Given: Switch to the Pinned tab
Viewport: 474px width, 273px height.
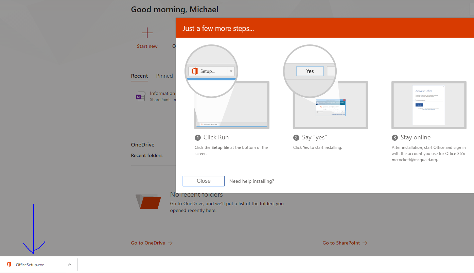Looking at the screenshot, I should pos(164,76).
